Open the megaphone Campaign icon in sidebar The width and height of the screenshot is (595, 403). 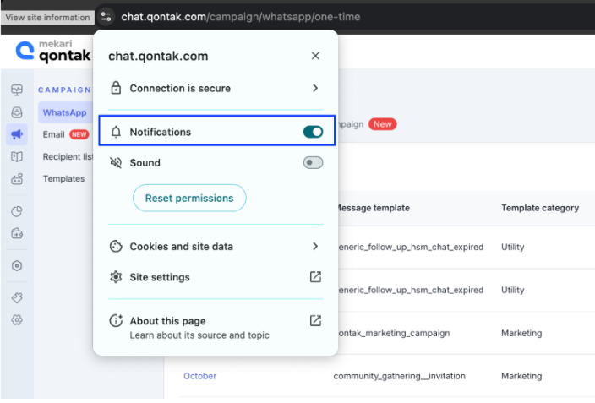pyautogui.click(x=17, y=134)
